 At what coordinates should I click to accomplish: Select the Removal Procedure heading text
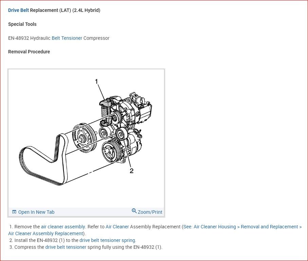tap(29, 52)
